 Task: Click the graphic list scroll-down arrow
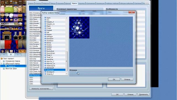(x=67, y=74)
